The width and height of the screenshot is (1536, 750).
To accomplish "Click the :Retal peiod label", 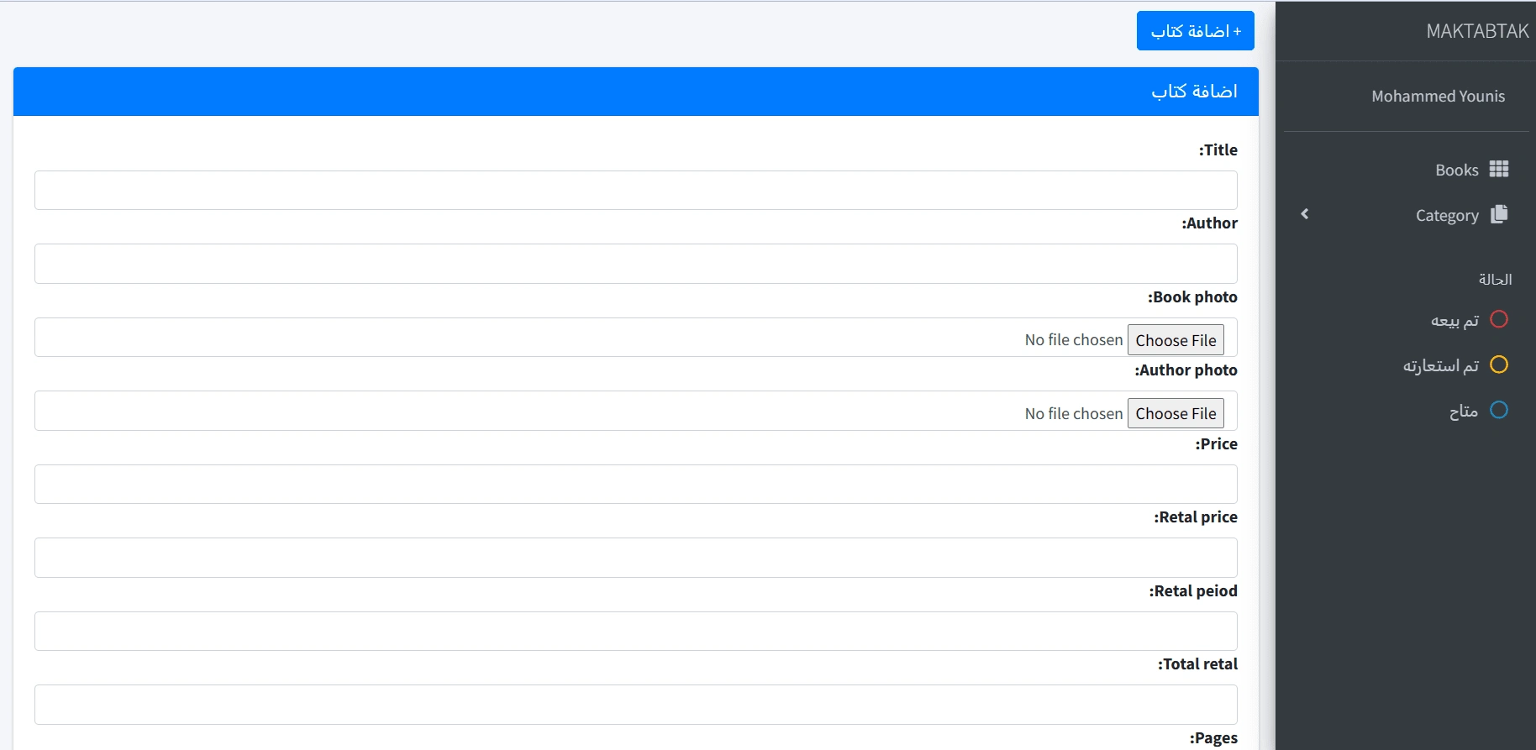I will pyautogui.click(x=1193, y=591).
